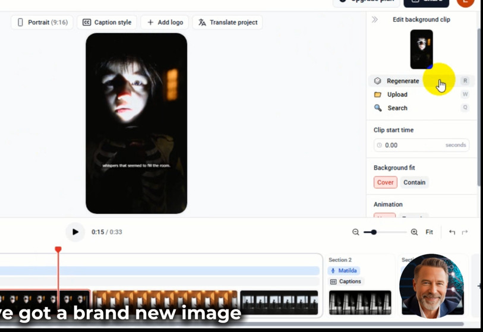Zoom in the timeline with the magnifier plus

(x=414, y=232)
